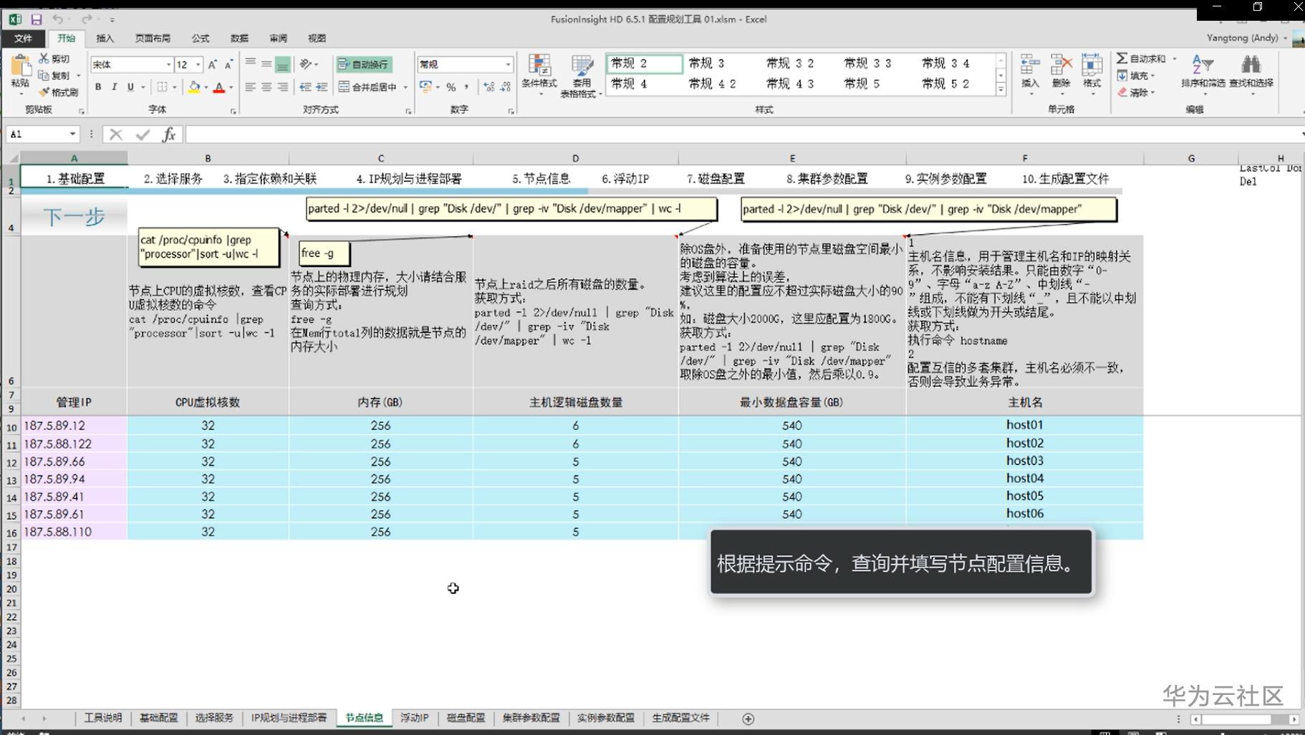
Task: Toggle middle vertical alignment
Action: (x=266, y=64)
